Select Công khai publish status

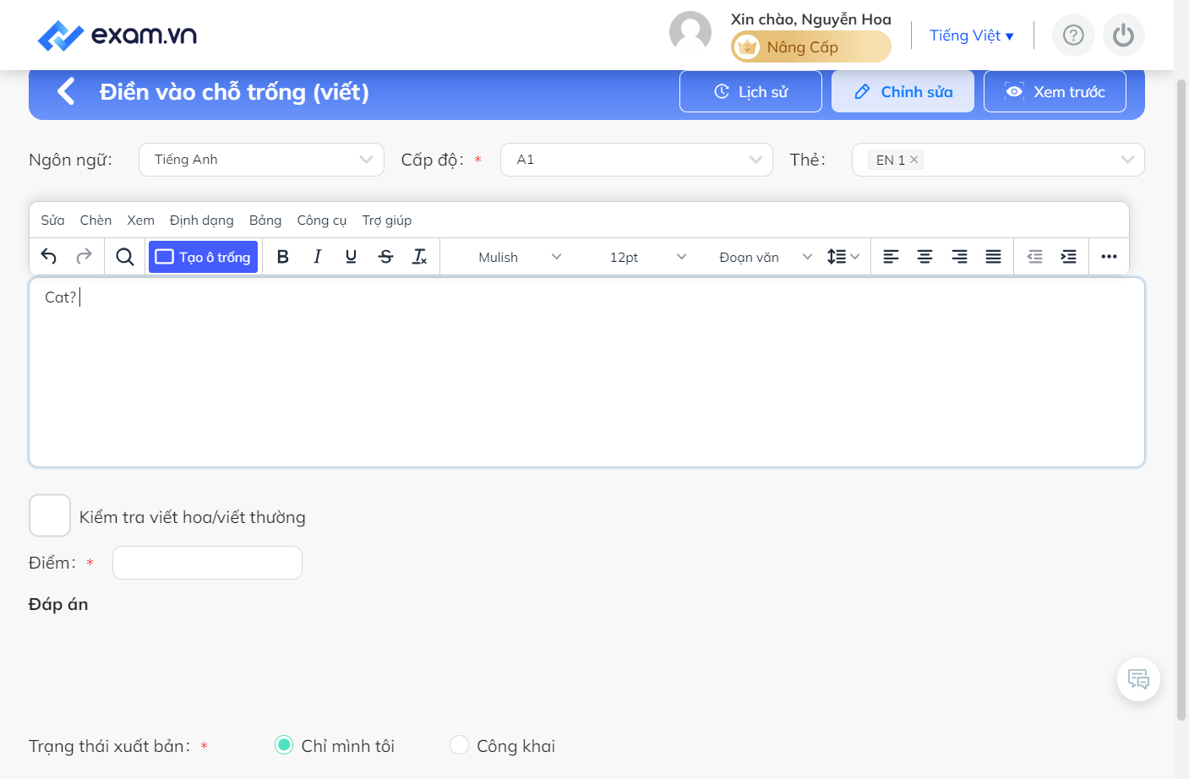[x=459, y=745]
